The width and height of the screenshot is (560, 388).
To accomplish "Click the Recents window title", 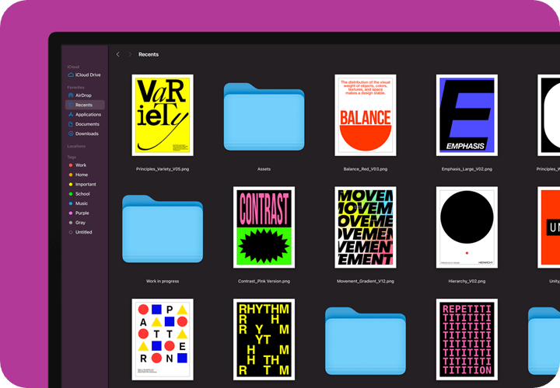I will 149,54.
